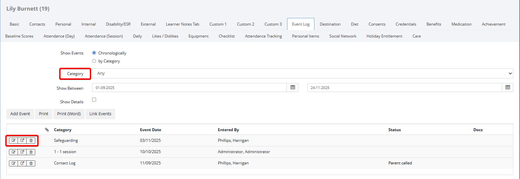Edit the Safeguarding event
Image resolution: width=520 pixels, height=179 pixels.
tap(13, 140)
